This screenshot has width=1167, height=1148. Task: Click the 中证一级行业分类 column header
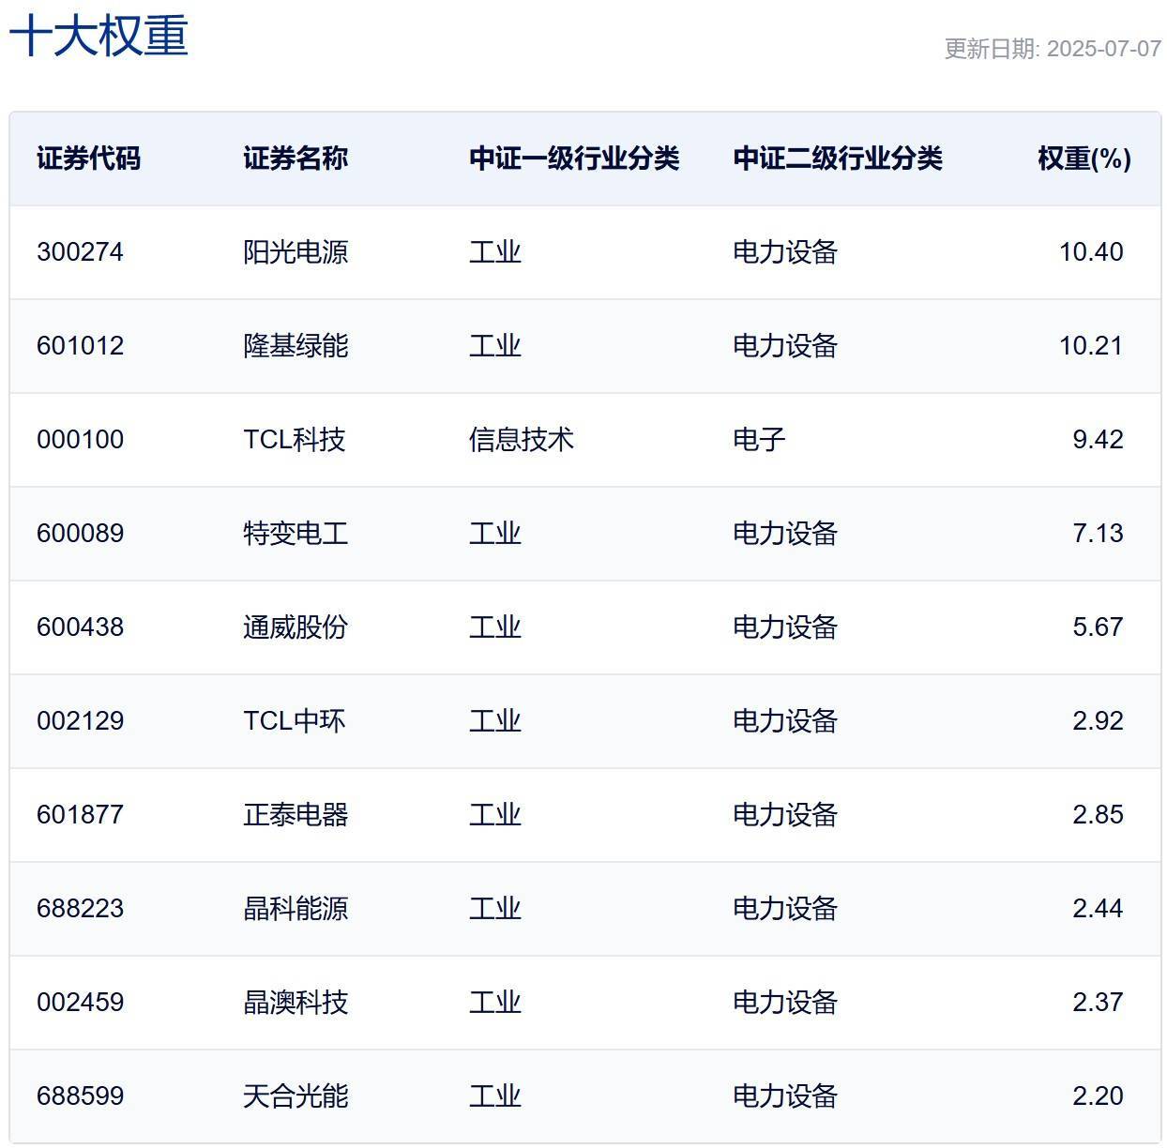tap(573, 159)
